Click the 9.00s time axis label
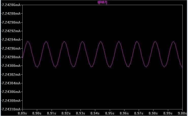188x116 pixels. tap(182, 113)
